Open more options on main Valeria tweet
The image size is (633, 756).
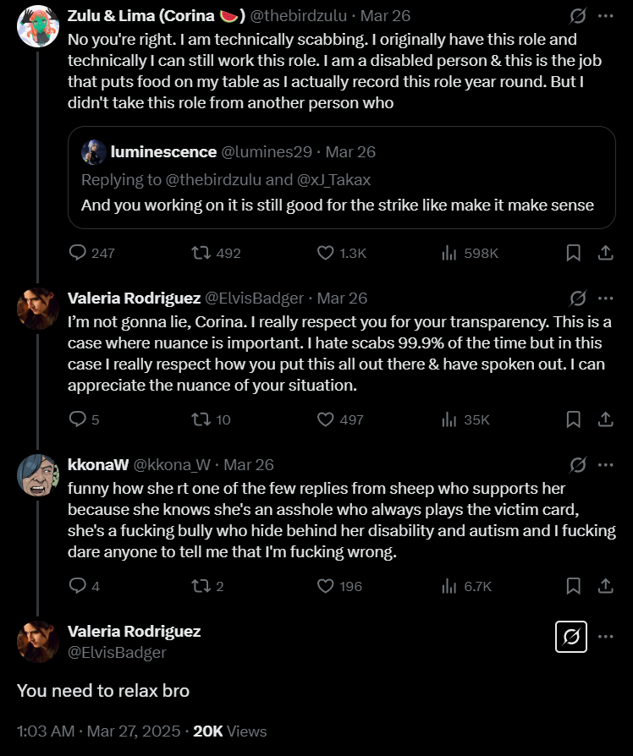click(606, 637)
